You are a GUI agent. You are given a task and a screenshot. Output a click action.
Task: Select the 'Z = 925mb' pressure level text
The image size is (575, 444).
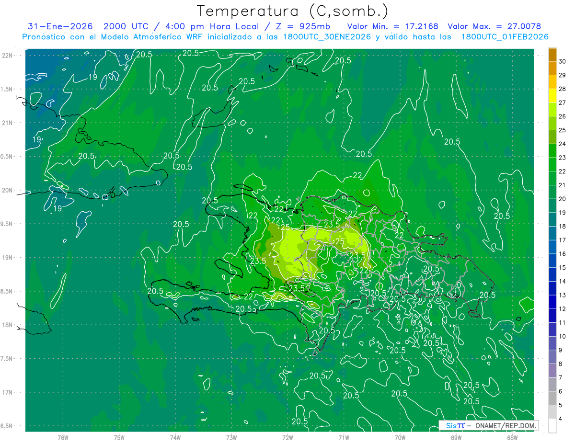click(303, 27)
